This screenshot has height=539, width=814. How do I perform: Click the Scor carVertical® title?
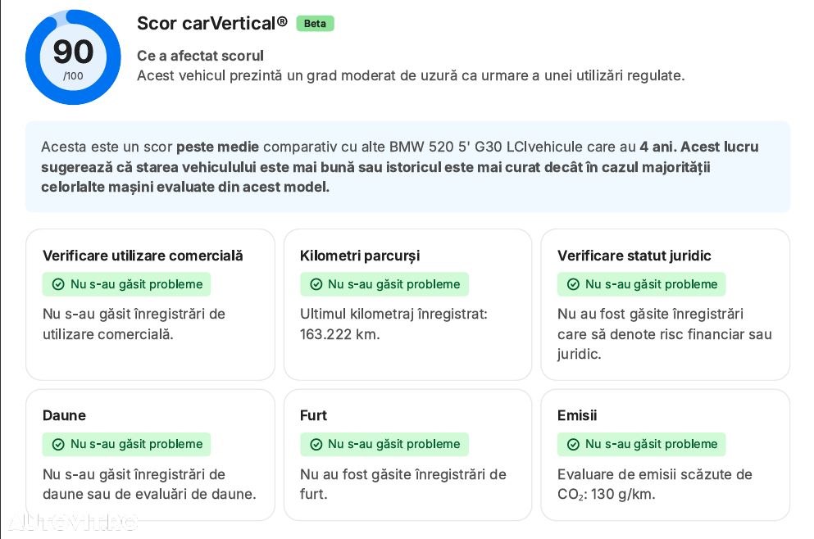211,23
